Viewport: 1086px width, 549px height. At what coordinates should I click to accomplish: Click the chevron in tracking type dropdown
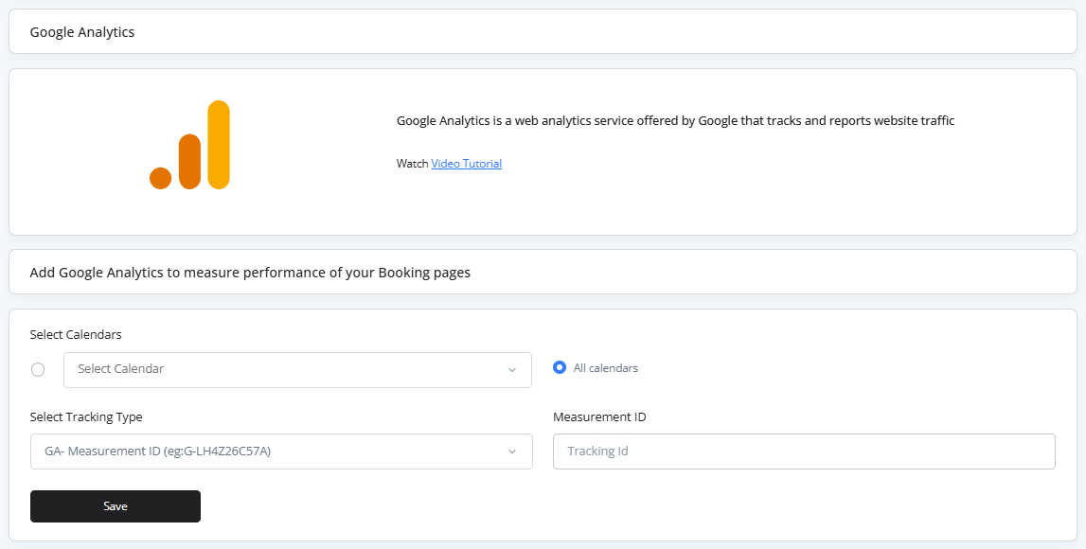512,452
